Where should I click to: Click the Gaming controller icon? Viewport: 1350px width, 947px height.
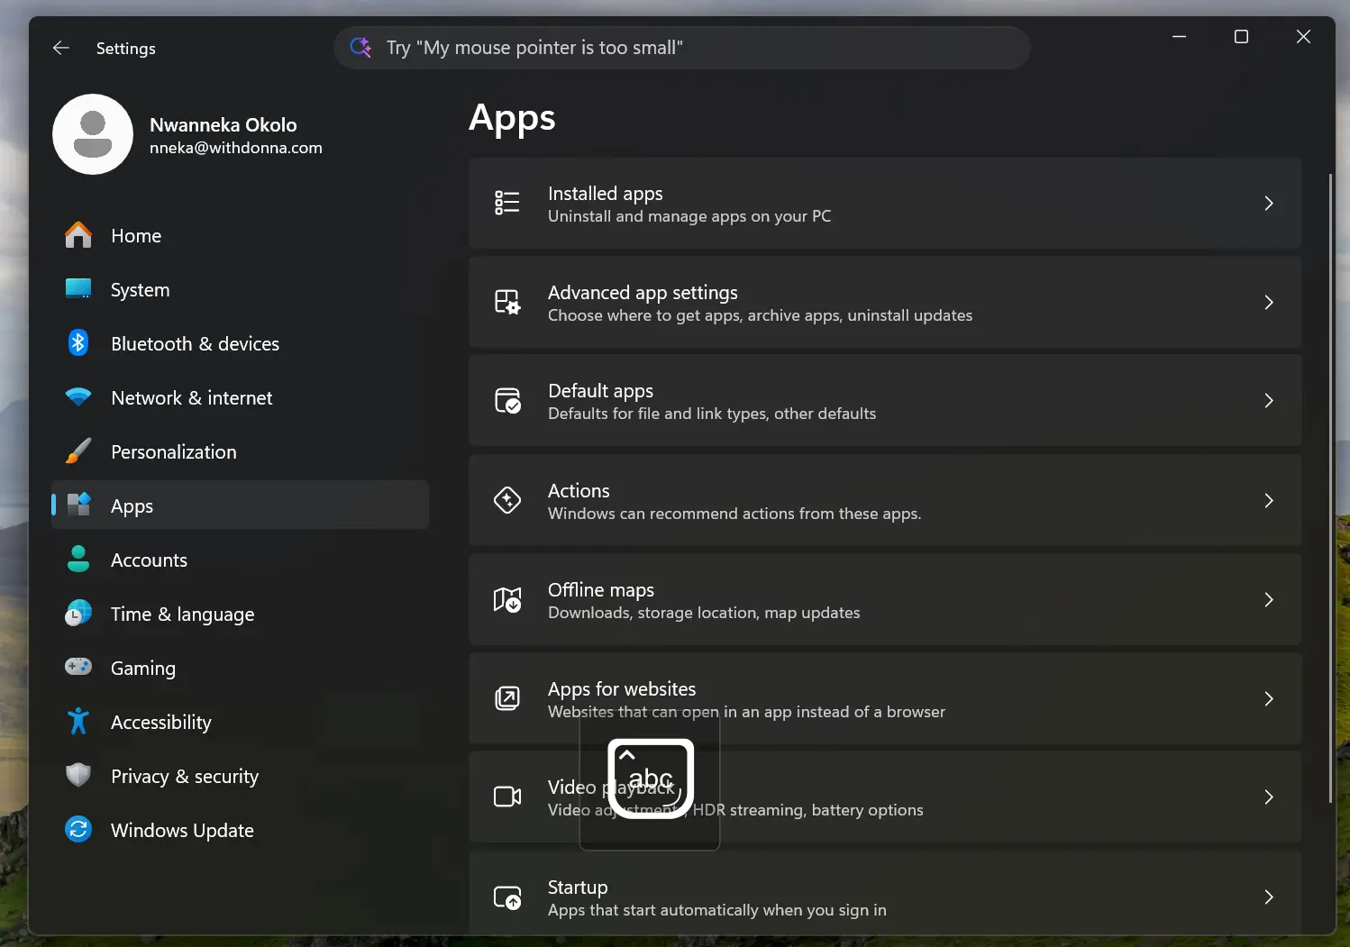(x=78, y=667)
